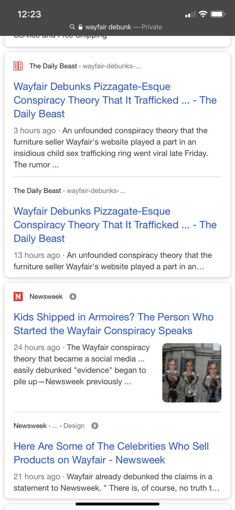The width and height of the screenshot is (235, 510).
Task: Tap the Newsweek red N logo icon
Action: pyautogui.click(x=18, y=297)
